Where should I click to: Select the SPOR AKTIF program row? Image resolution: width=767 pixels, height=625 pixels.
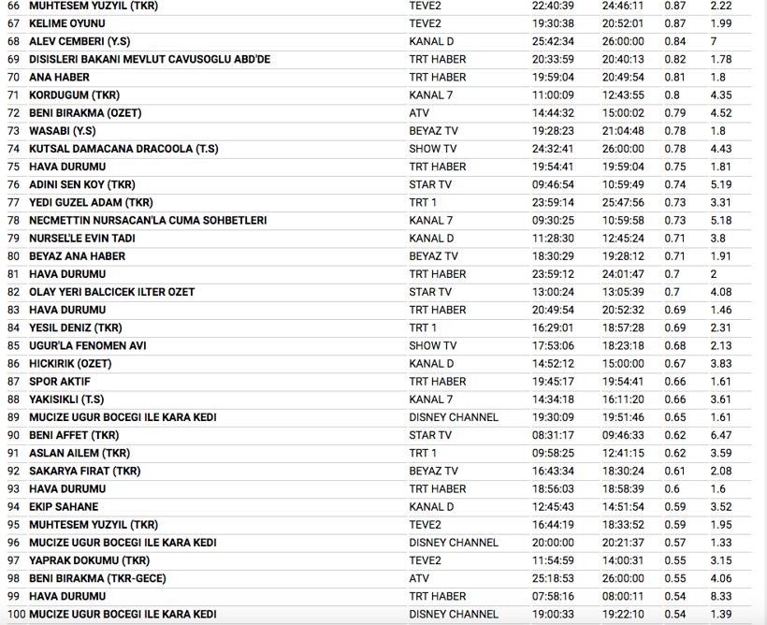60,382
